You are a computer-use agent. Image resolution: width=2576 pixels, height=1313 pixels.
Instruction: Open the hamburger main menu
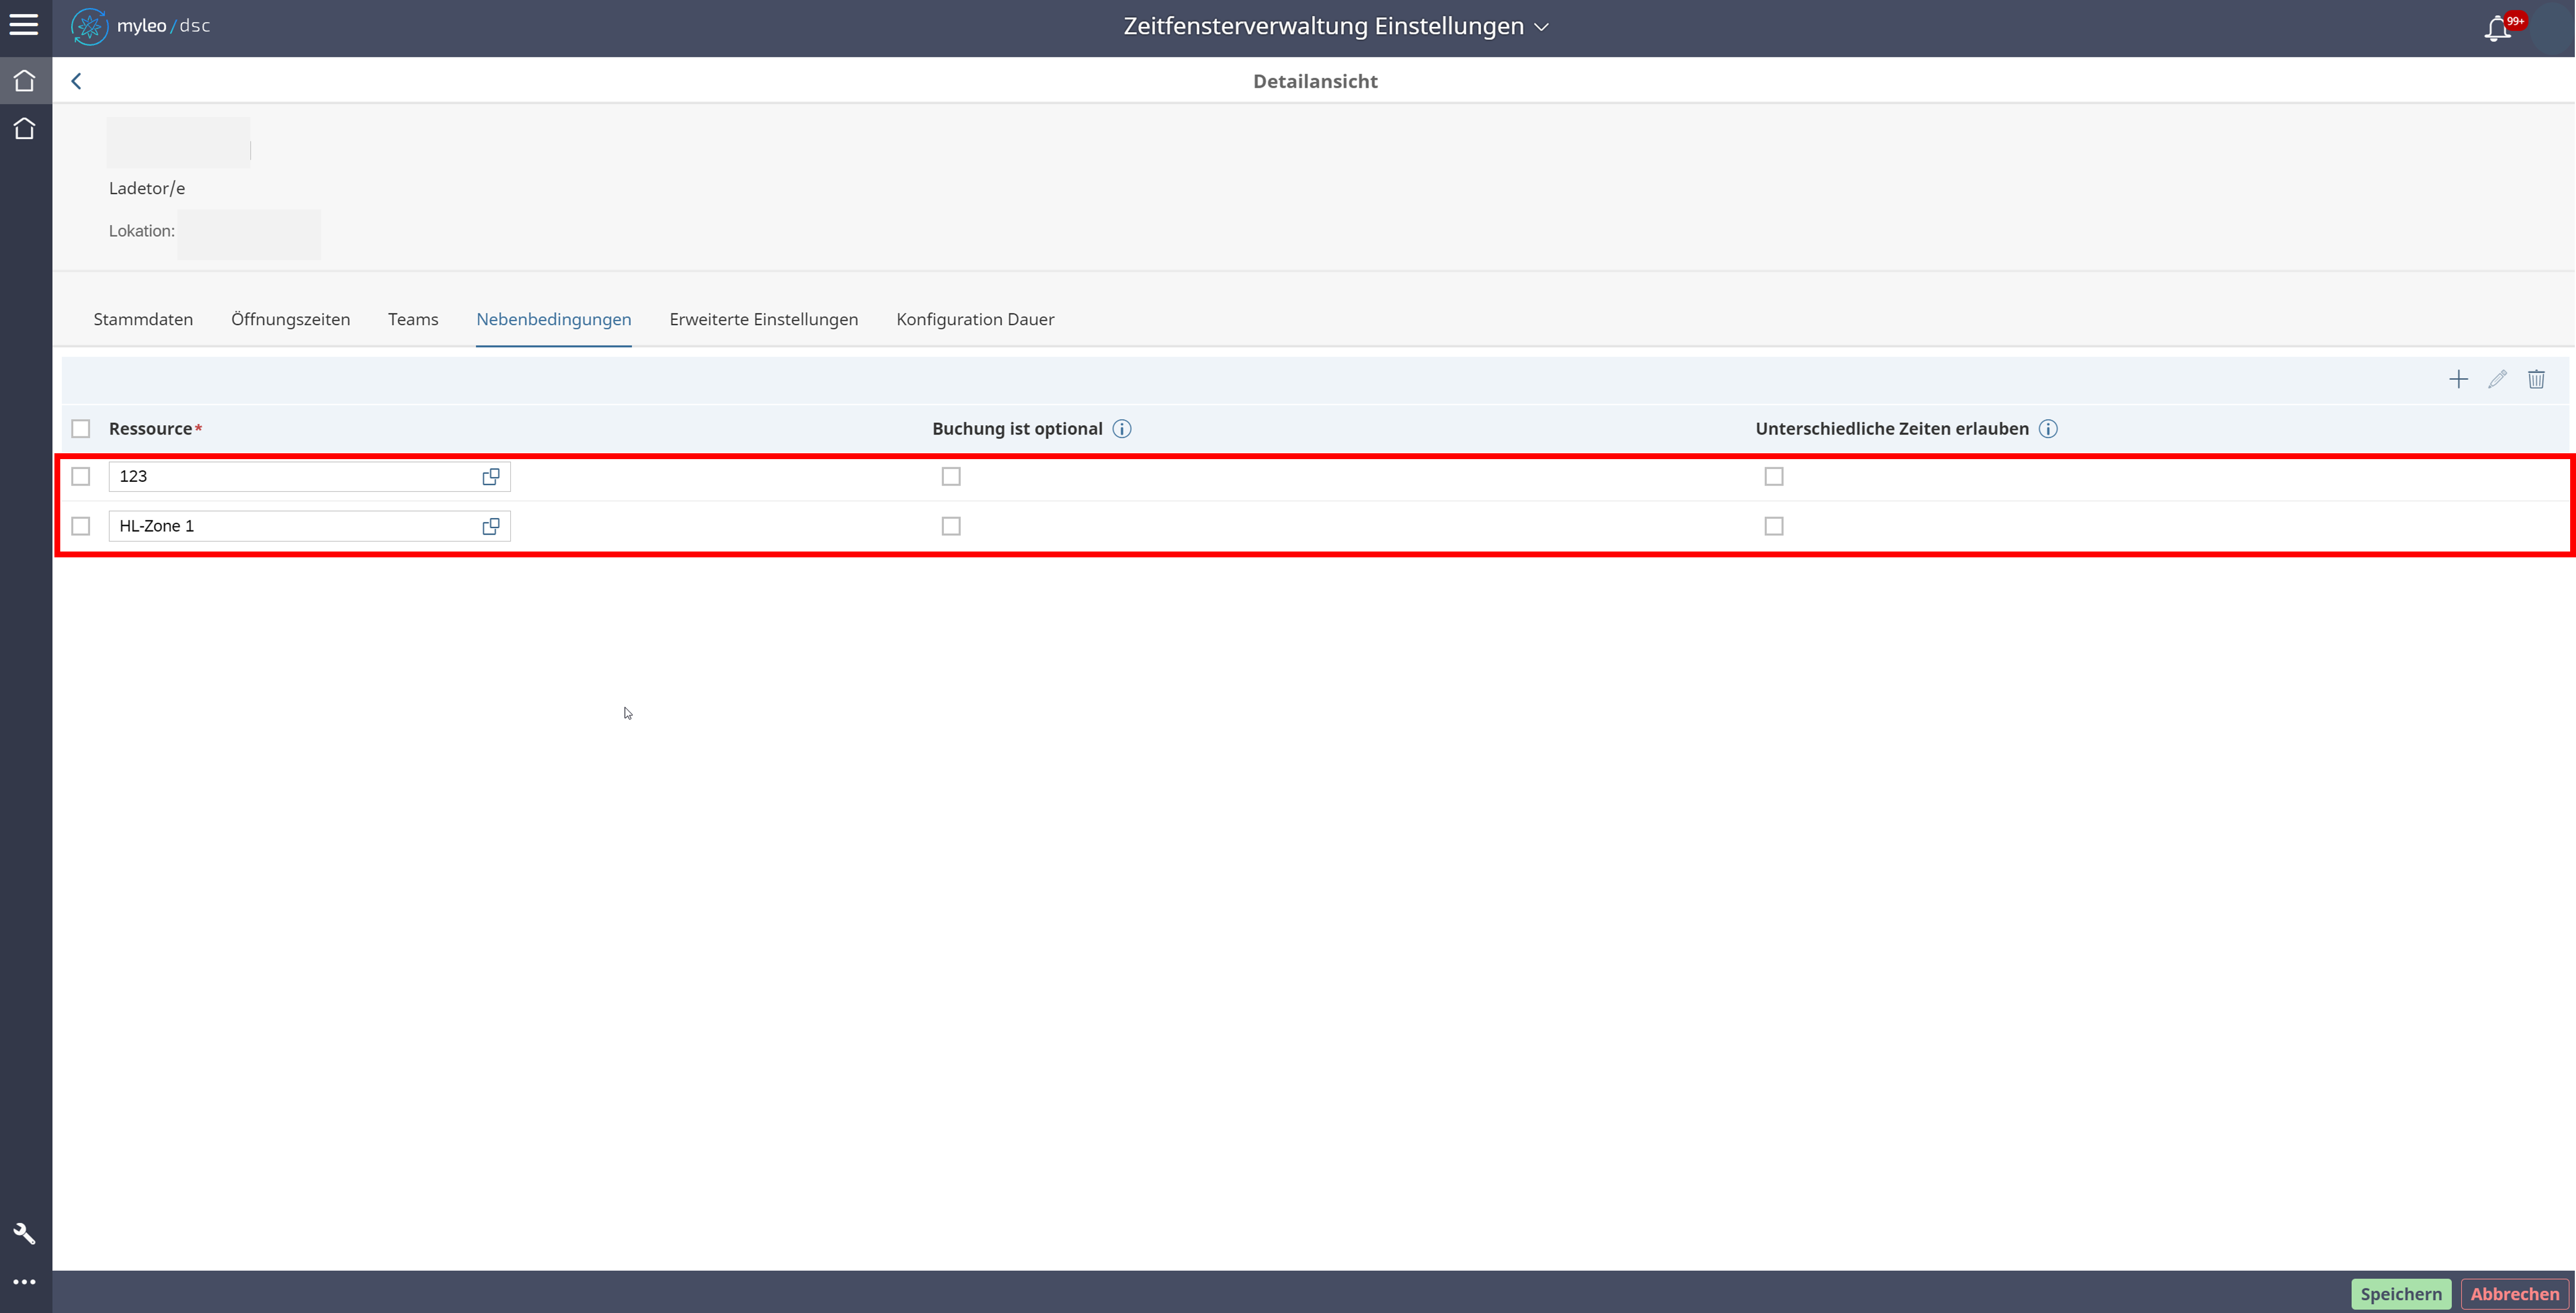point(24,25)
